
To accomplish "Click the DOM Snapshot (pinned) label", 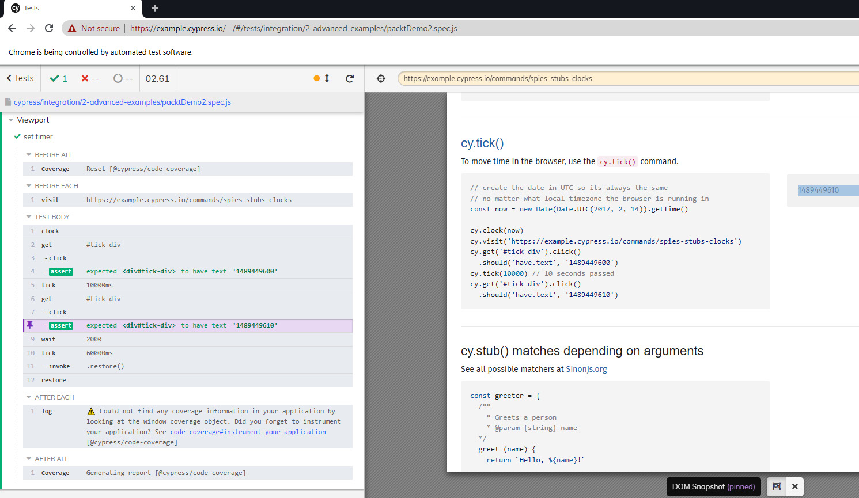I will pos(713,486).
